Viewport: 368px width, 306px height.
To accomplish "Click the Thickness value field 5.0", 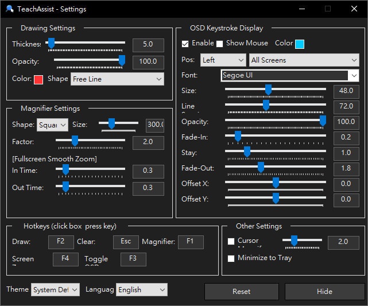I will point(148,45).
